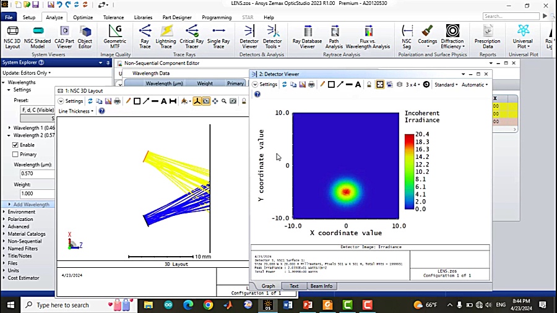Image resolution: width=557 pixels, height=313 pixels.
Task: Open the F, d, C (Visible) preset dropdown
Action: click(38, 109)
